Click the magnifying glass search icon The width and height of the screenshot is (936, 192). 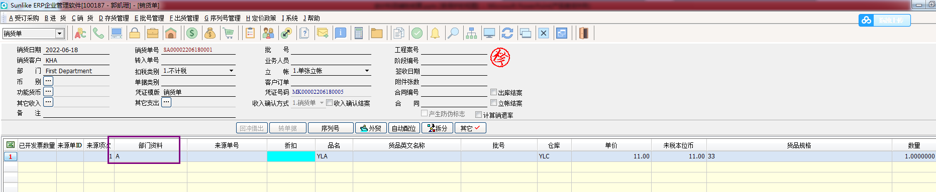[453, 34]
